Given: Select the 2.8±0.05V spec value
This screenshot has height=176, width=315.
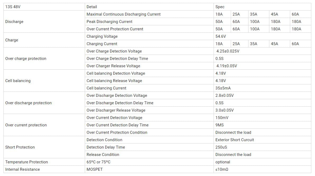Looking at the screenshot, I should [224, 96].
